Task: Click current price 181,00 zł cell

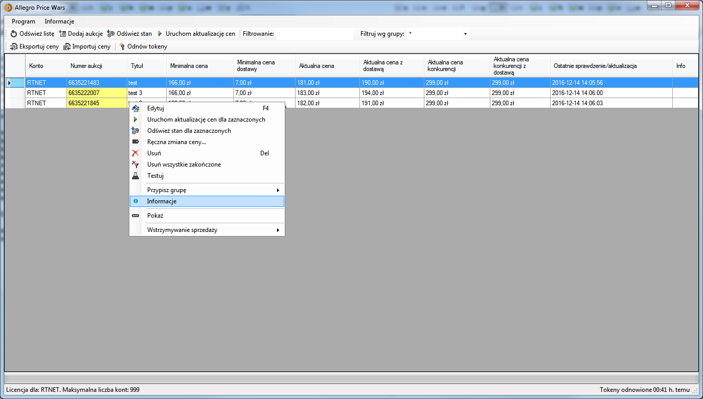Action: tap(327, 83)
